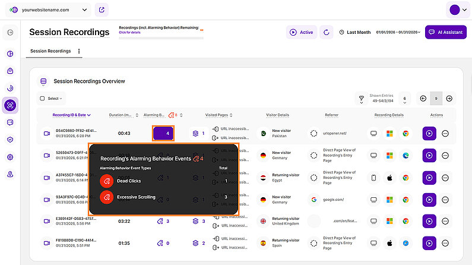
Task: Toggle the Active recording status button
Action: tap(301, 32)
